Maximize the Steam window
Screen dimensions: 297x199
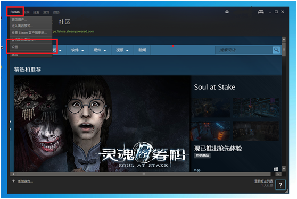point(276,12)
